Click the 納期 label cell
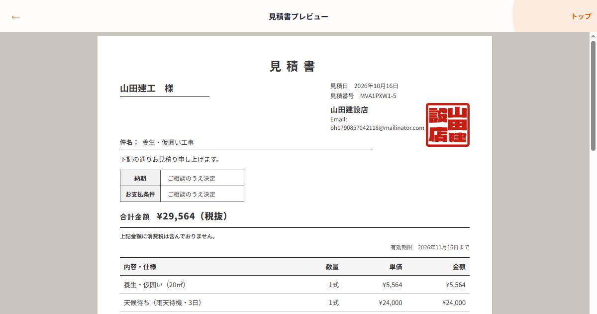Viewport: 597px width, 314px height. click(x=140, y=178)
